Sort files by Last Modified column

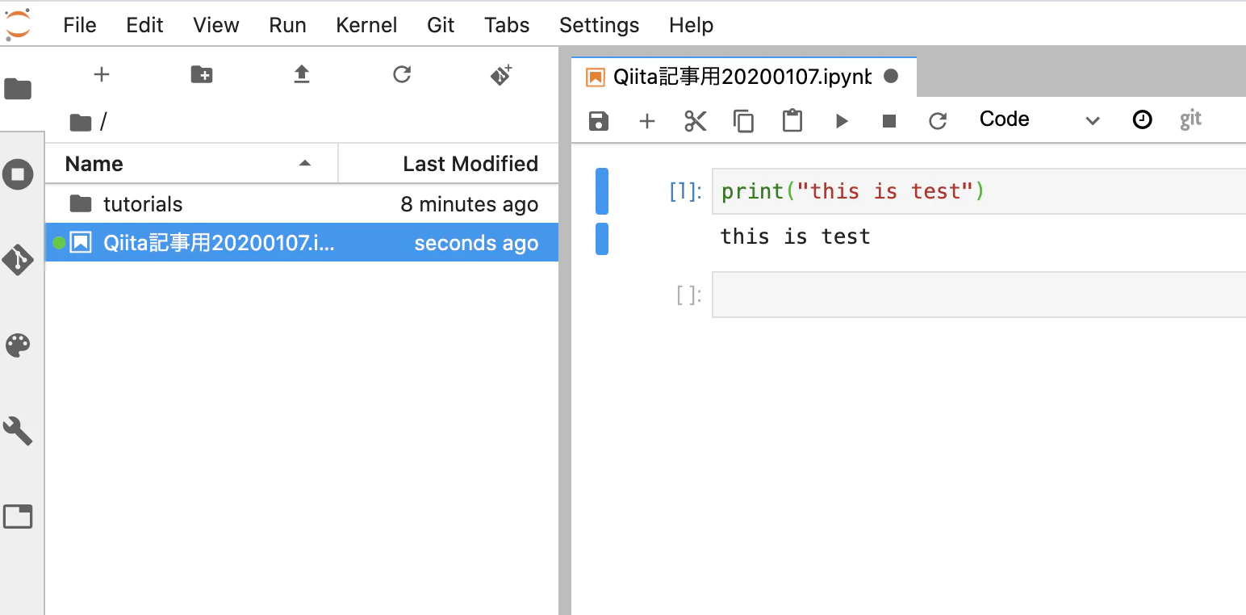449,164
